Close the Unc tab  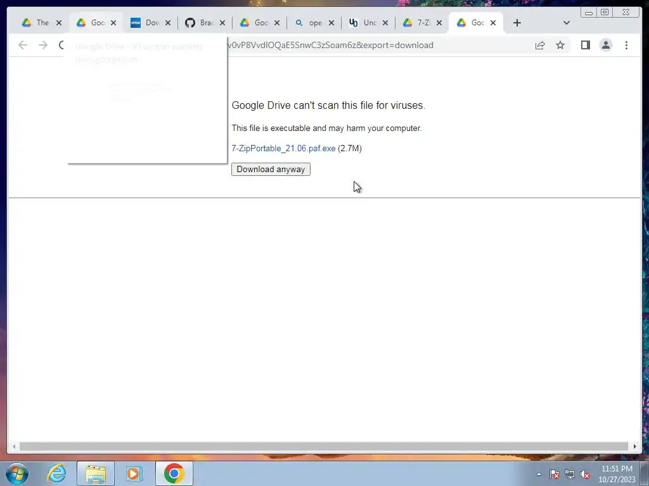[x=385, y=23]
